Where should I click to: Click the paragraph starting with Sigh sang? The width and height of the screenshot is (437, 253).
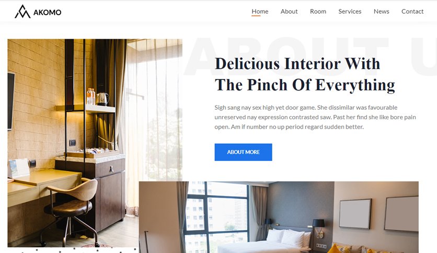click(315, 117)
